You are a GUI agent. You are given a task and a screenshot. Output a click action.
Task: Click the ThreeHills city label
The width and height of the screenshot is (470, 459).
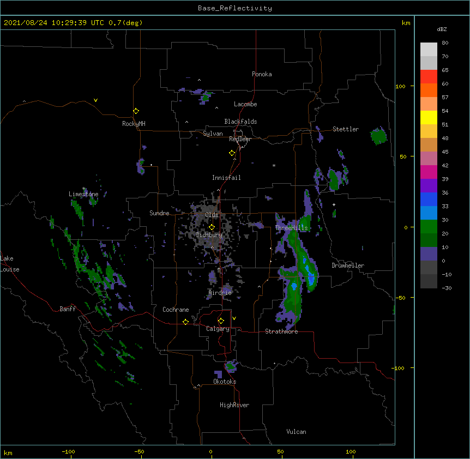tap(292, 228)
